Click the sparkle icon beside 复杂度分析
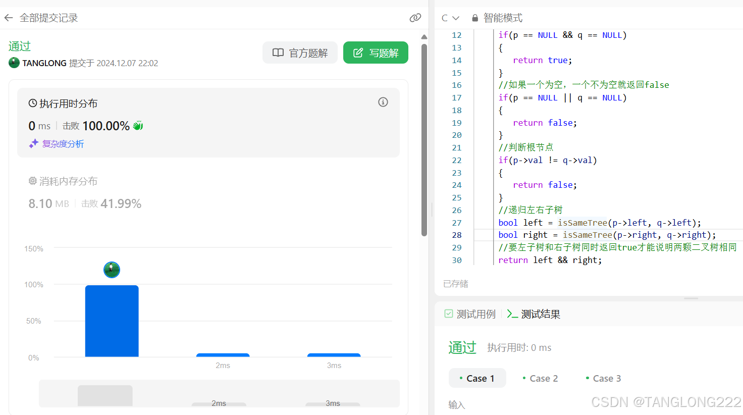Viewport: 743px width, 415px height. [x=34, y=144]
